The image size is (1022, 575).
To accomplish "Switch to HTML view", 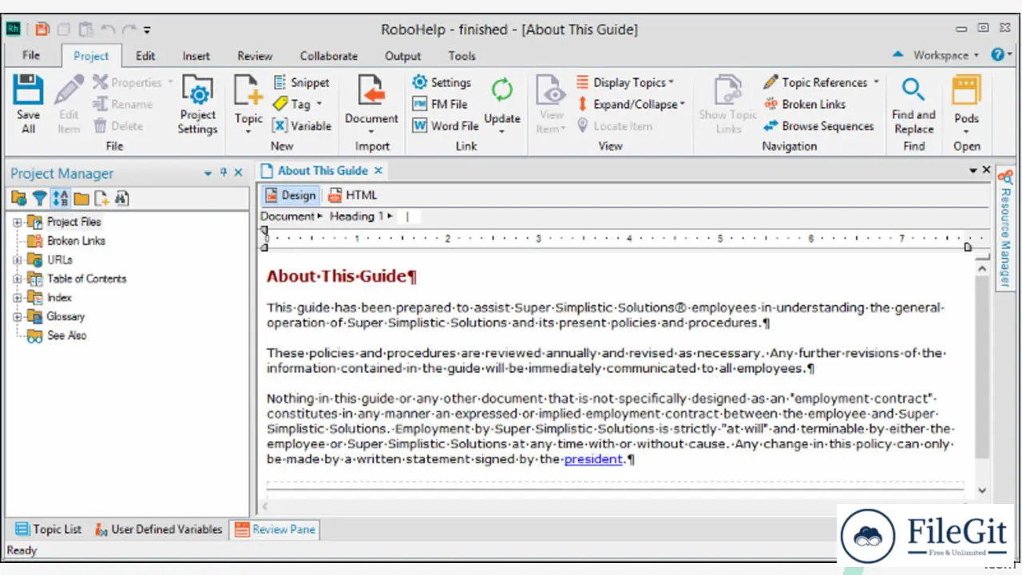I will (x=352, y=195).
